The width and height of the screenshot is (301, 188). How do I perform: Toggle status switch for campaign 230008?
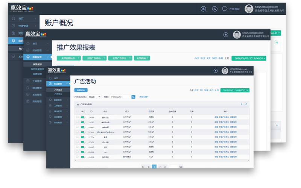pyautogui.click(x=83, y=117)
